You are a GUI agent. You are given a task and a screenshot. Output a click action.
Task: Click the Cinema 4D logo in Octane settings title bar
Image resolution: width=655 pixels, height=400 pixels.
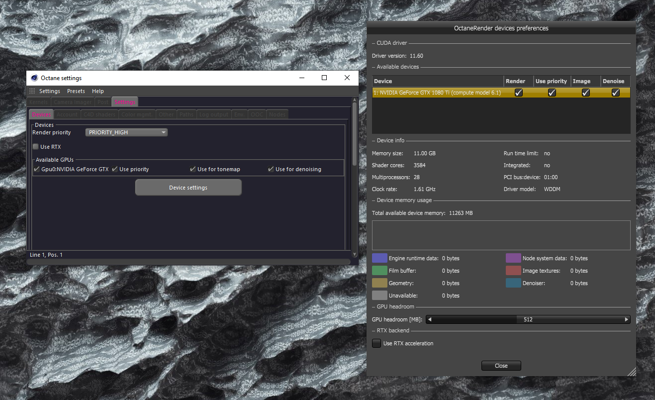pos(34,78)
